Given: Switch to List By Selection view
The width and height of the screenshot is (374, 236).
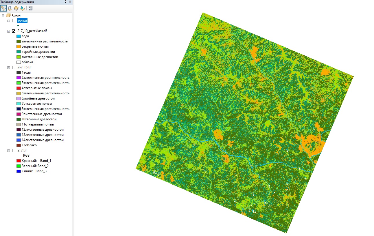Looking at the screenshot, I should click(x=22, y=8).
